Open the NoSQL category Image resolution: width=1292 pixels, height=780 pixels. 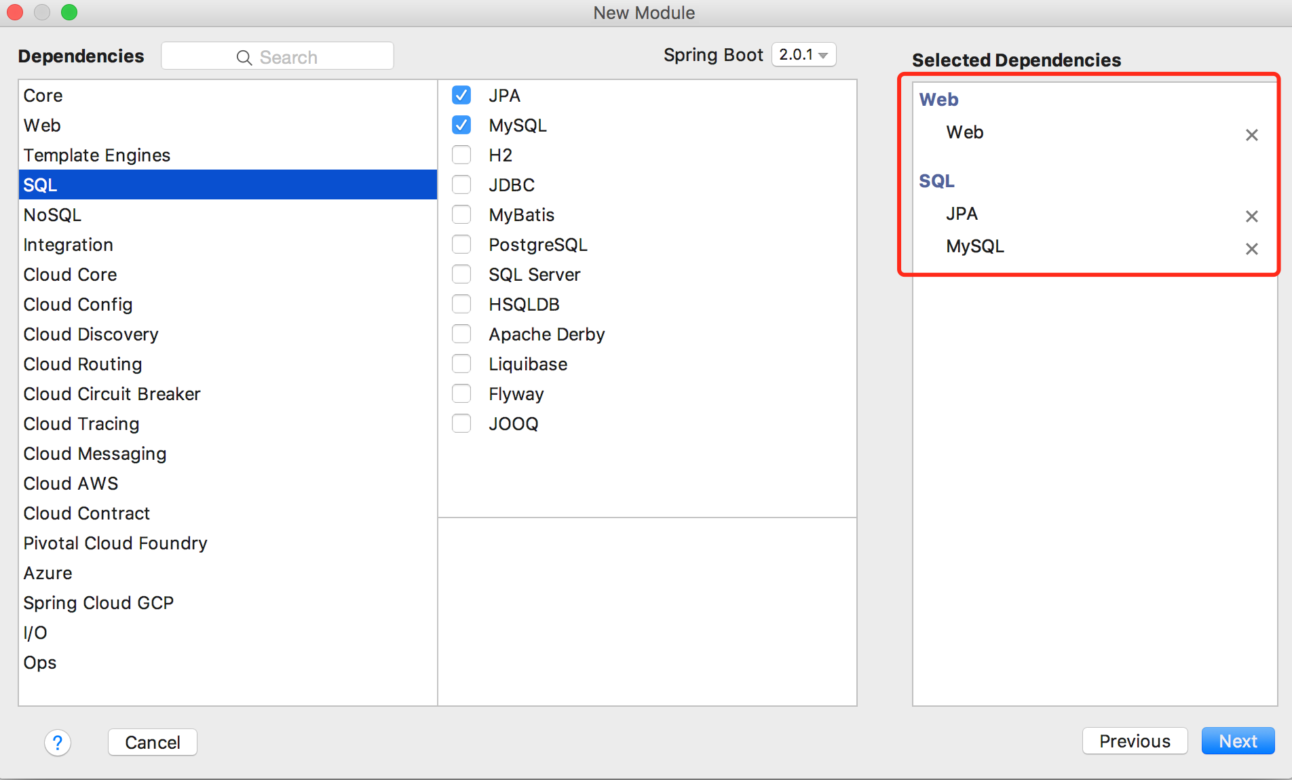pos(228,214)
